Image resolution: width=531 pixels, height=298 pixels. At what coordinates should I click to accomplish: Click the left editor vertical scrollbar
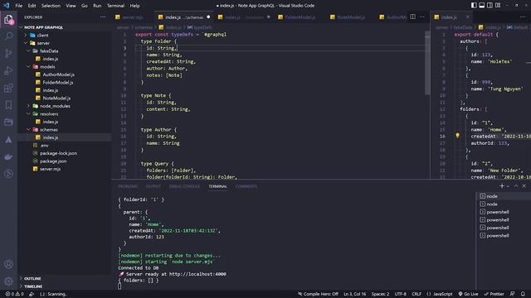[x=427, y=63]
